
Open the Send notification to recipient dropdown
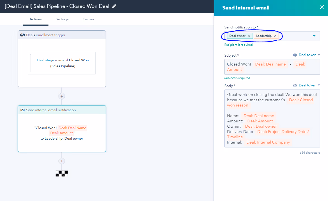pos(314,36)
